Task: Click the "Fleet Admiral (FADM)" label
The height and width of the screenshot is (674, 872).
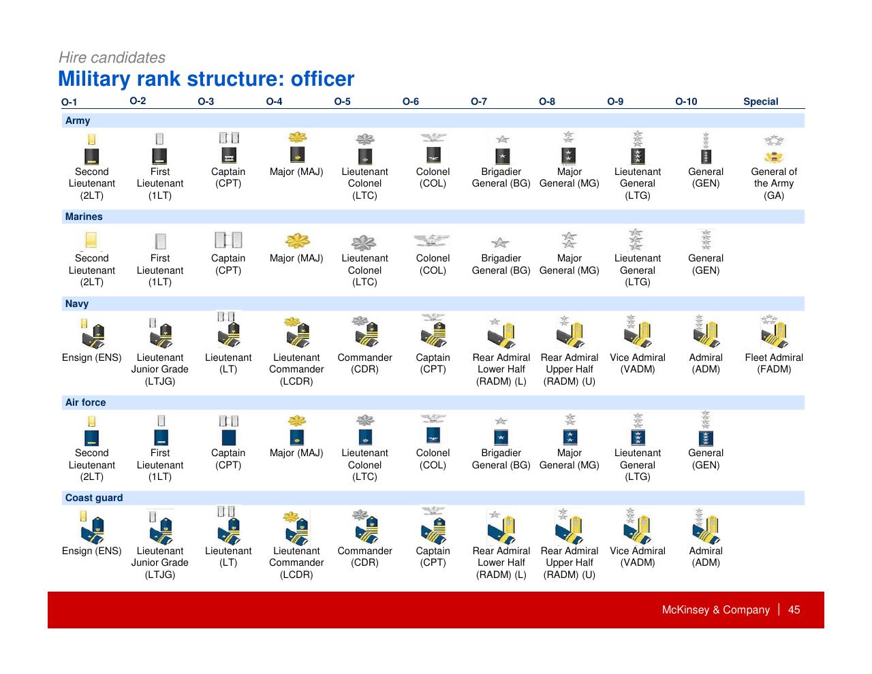Action: tap(774, 364)
